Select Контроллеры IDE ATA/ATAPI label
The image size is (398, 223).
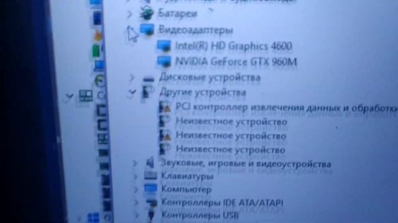[223, 203]
